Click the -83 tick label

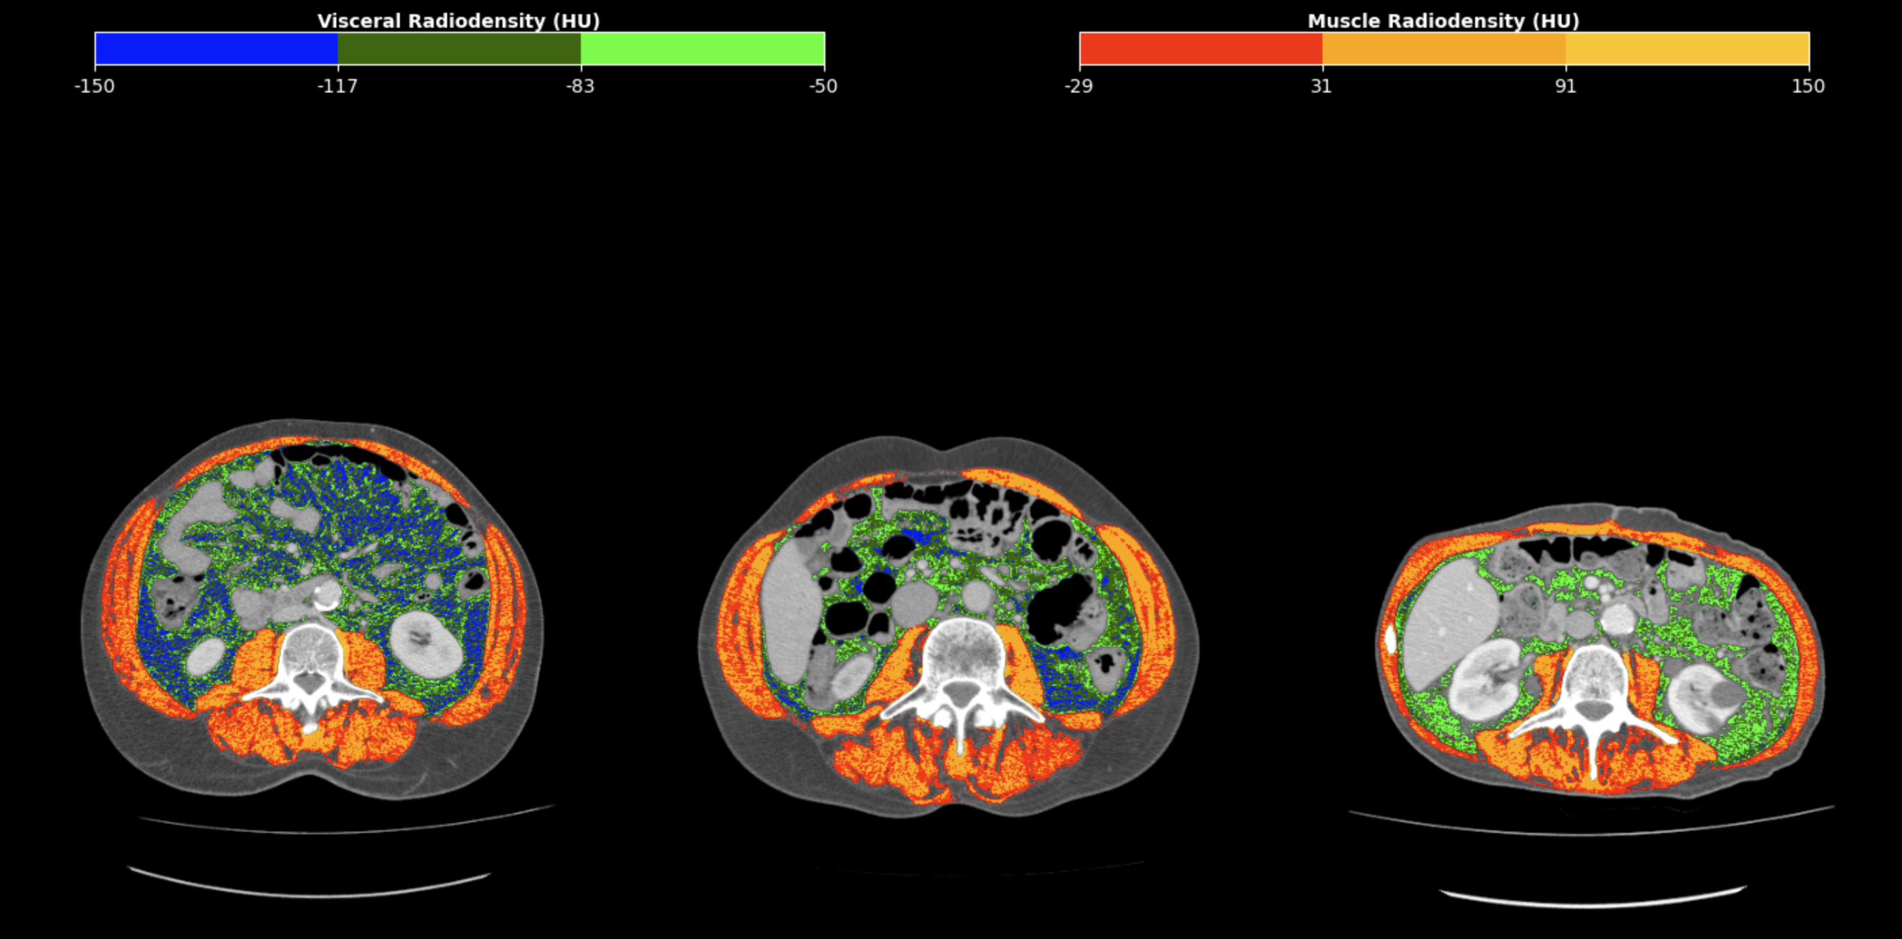click(580, 86)
